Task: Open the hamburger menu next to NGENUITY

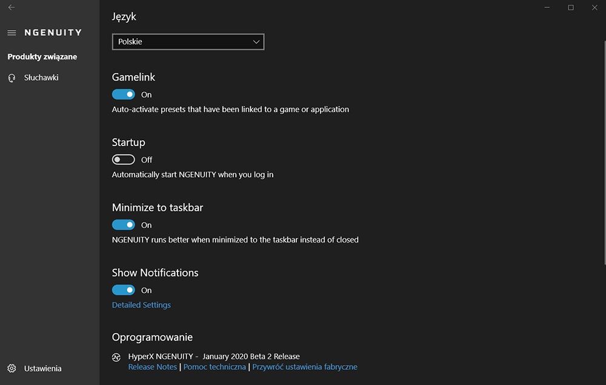Action: pos(12,33)
